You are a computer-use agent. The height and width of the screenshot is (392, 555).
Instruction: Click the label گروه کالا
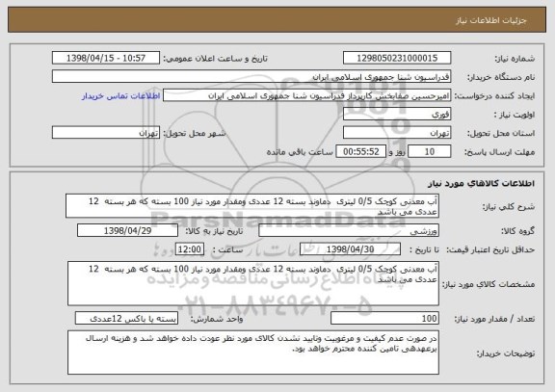tap(518, 231)
